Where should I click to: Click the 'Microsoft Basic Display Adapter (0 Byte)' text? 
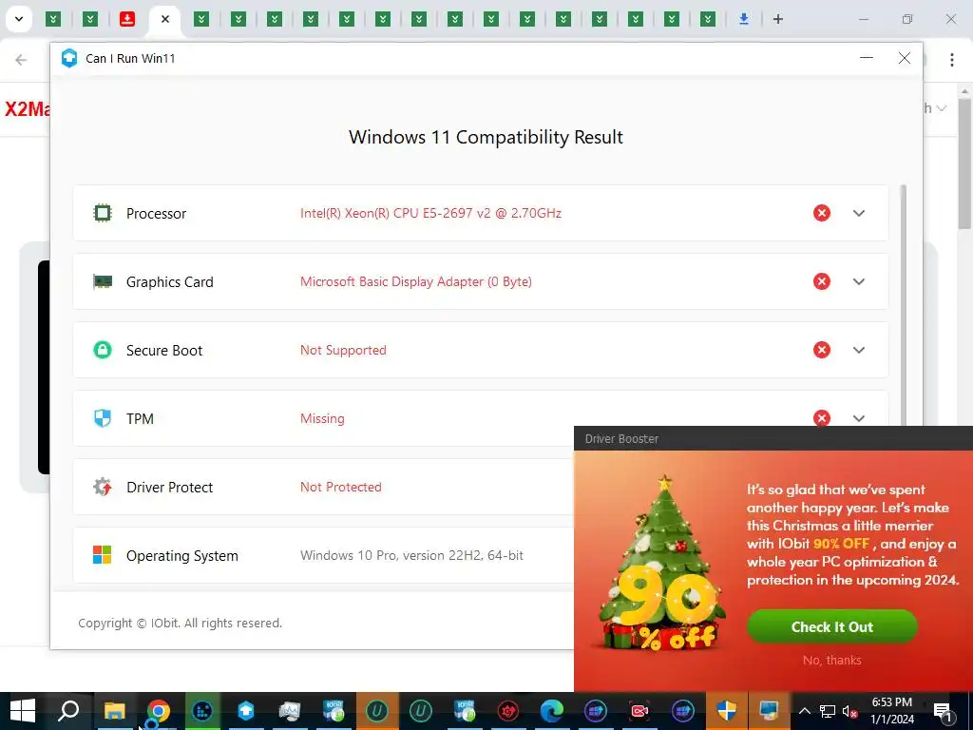416,281
